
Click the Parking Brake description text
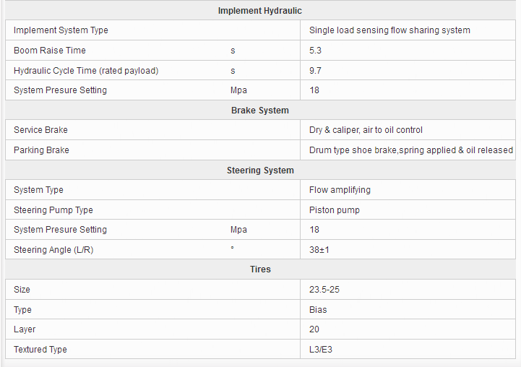pyautogui.click(x=411, y=150)
